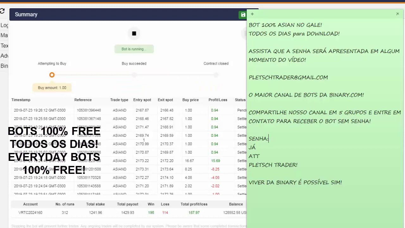Screen dimensions: 405x228
Task: Select reference 105381367148 cell
Action: [x=89, y=119]
